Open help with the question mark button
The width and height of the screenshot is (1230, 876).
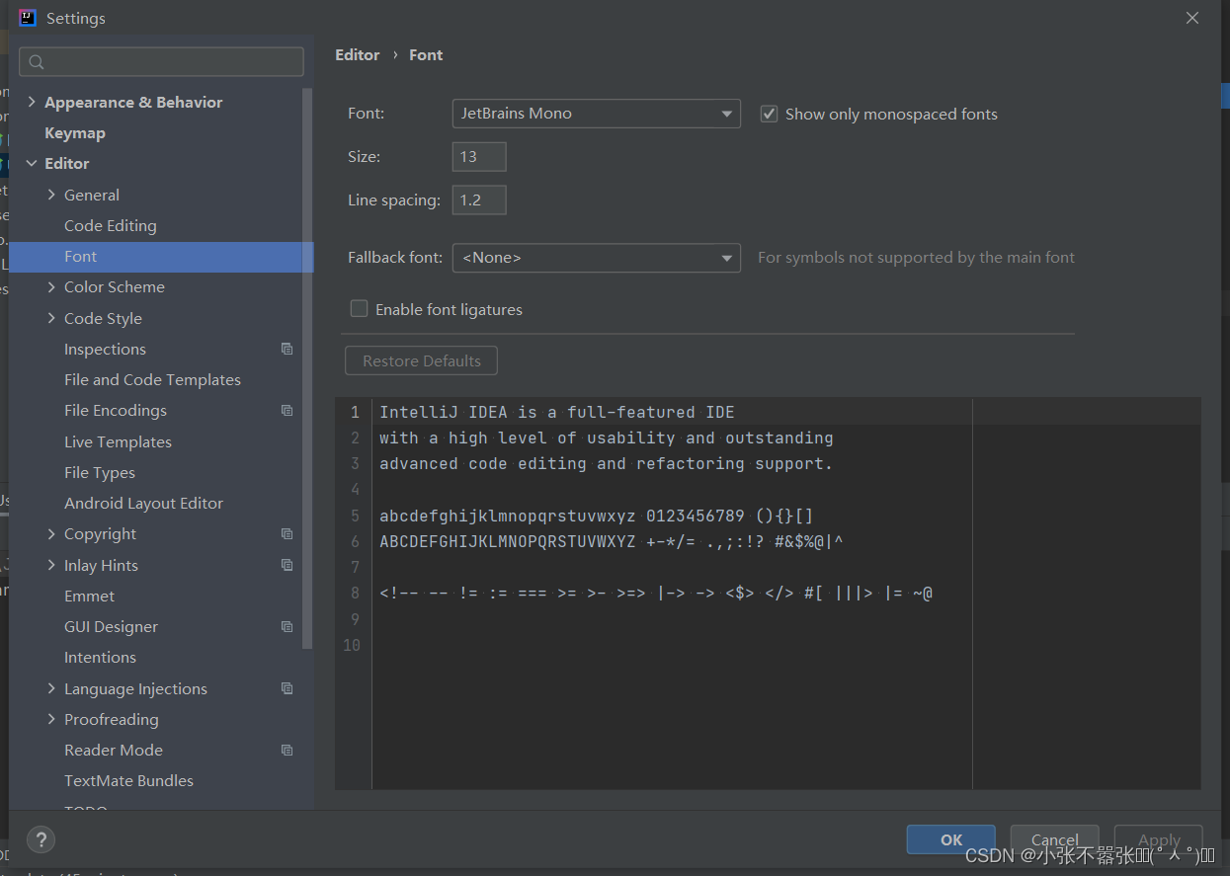pyautogui.click(x=41, y=839)
